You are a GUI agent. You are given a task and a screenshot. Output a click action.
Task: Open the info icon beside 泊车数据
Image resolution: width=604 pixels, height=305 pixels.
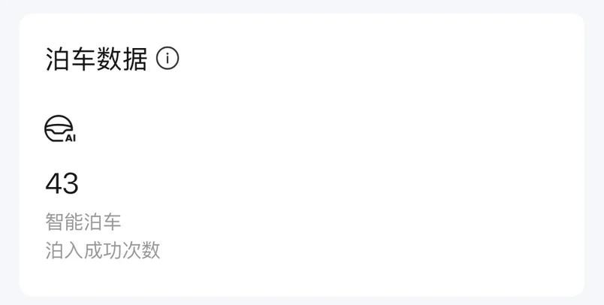click(x=168, y=59)
